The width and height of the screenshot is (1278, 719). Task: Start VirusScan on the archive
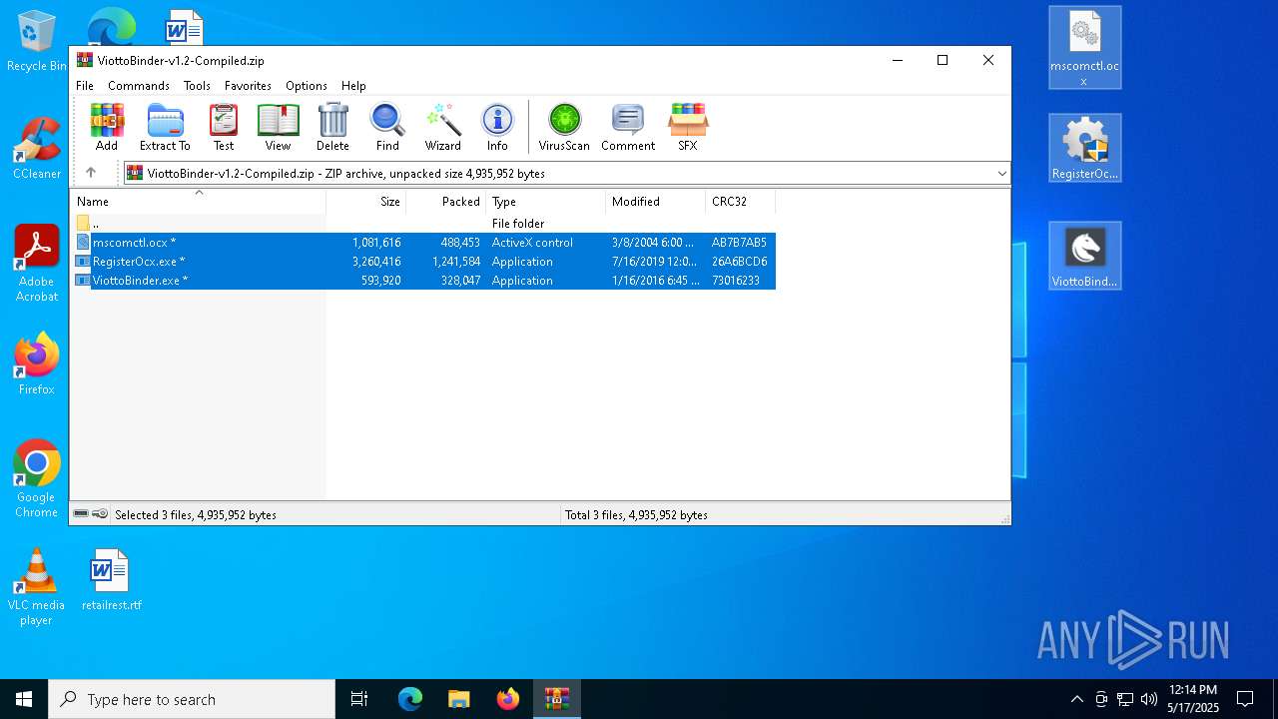(564, 127)
